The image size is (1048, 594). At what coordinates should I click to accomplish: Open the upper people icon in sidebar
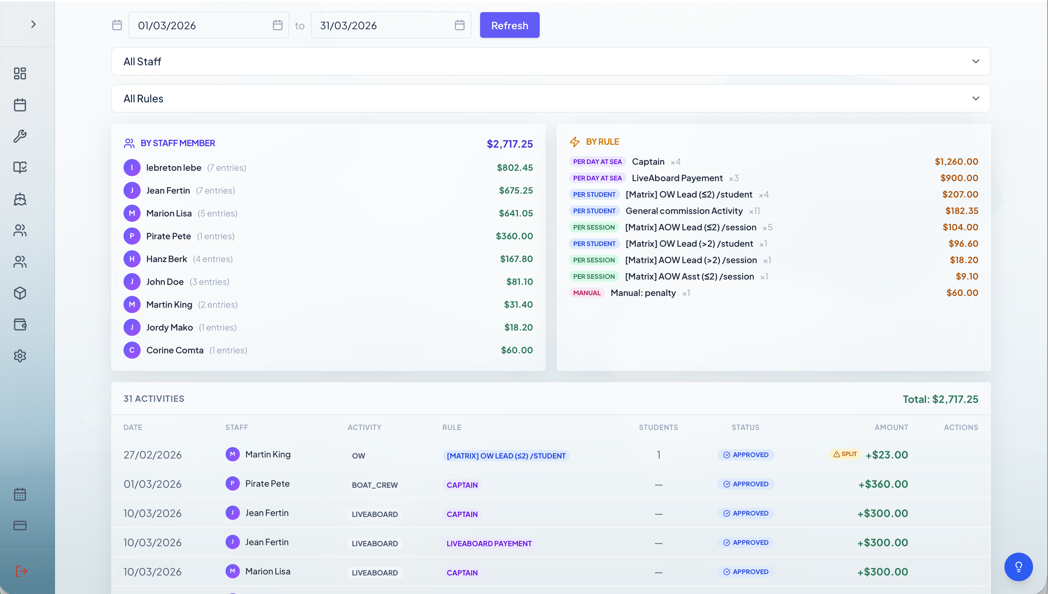click(20, 230)
